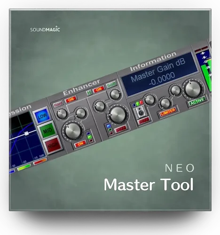
Task: Toggle the ON switch beside the H button
Action: 99,90
